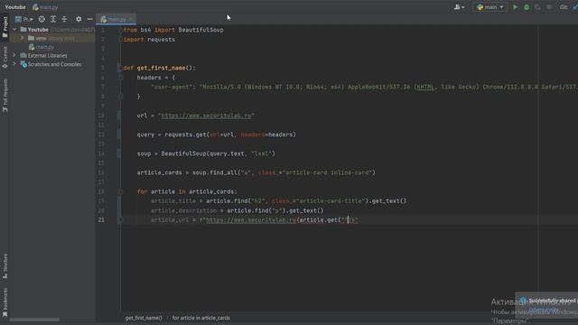Expand Scratches and Consoles chevron
Screen dimensions: 578x325
coord(14,64)
